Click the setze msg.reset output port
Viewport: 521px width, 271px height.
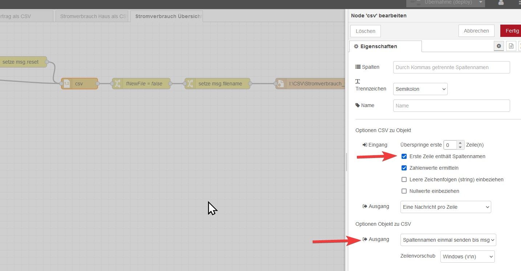click(47, 62)
